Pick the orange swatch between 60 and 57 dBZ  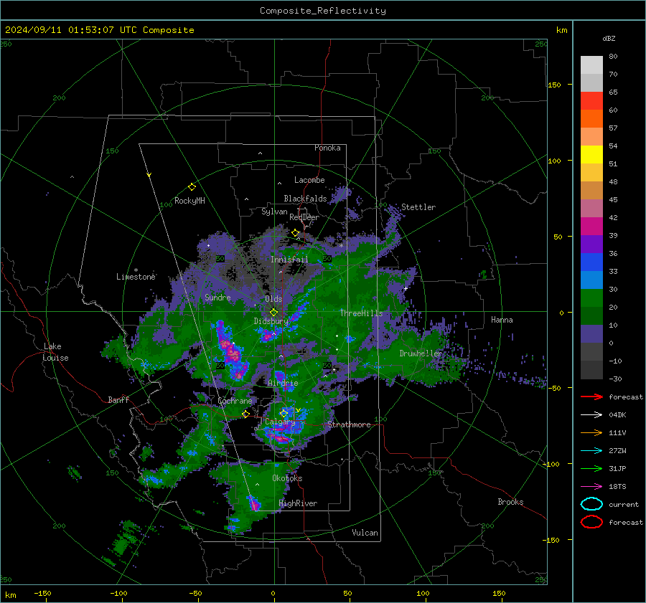[591, 119]
